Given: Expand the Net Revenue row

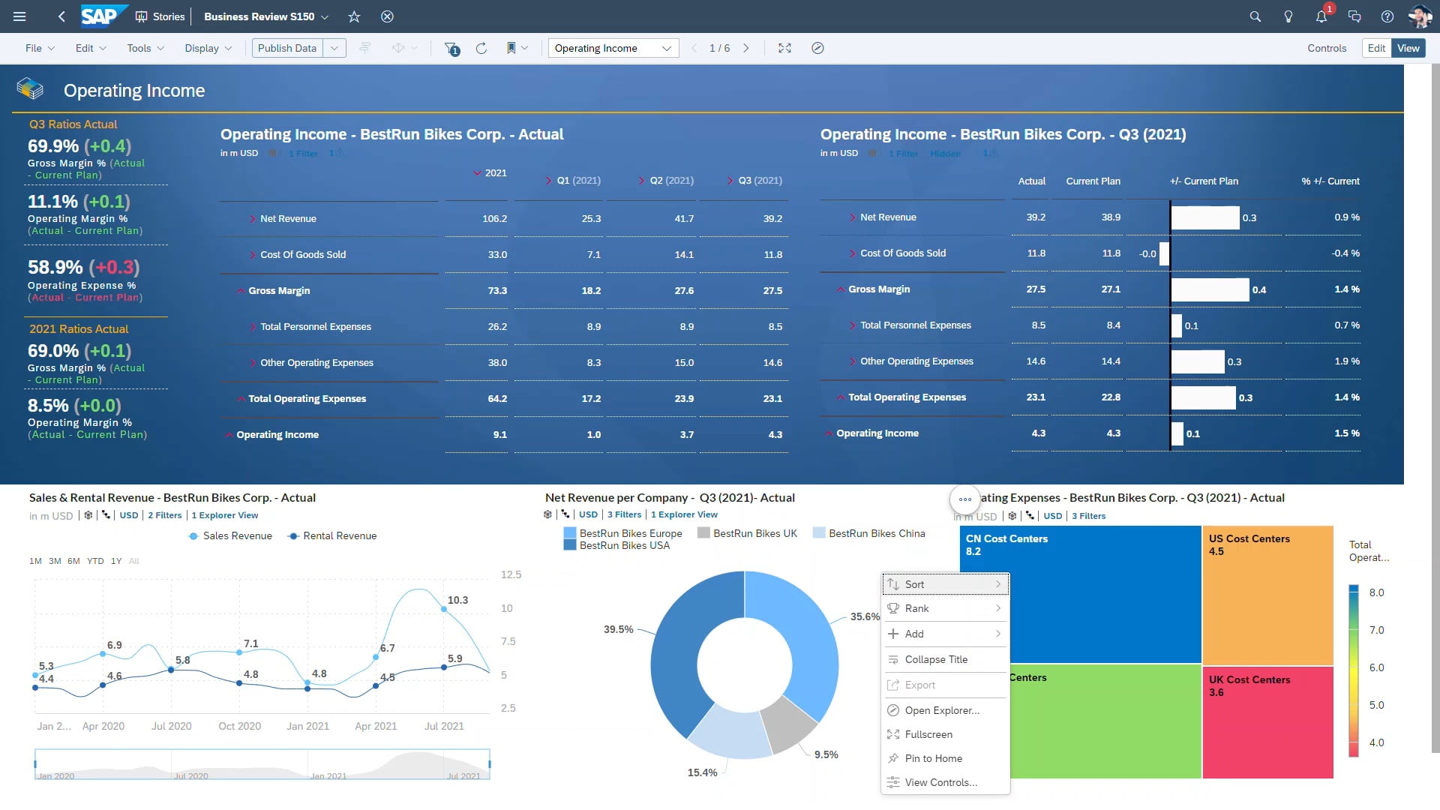Looking at the screenshot, I should (253, 218).
